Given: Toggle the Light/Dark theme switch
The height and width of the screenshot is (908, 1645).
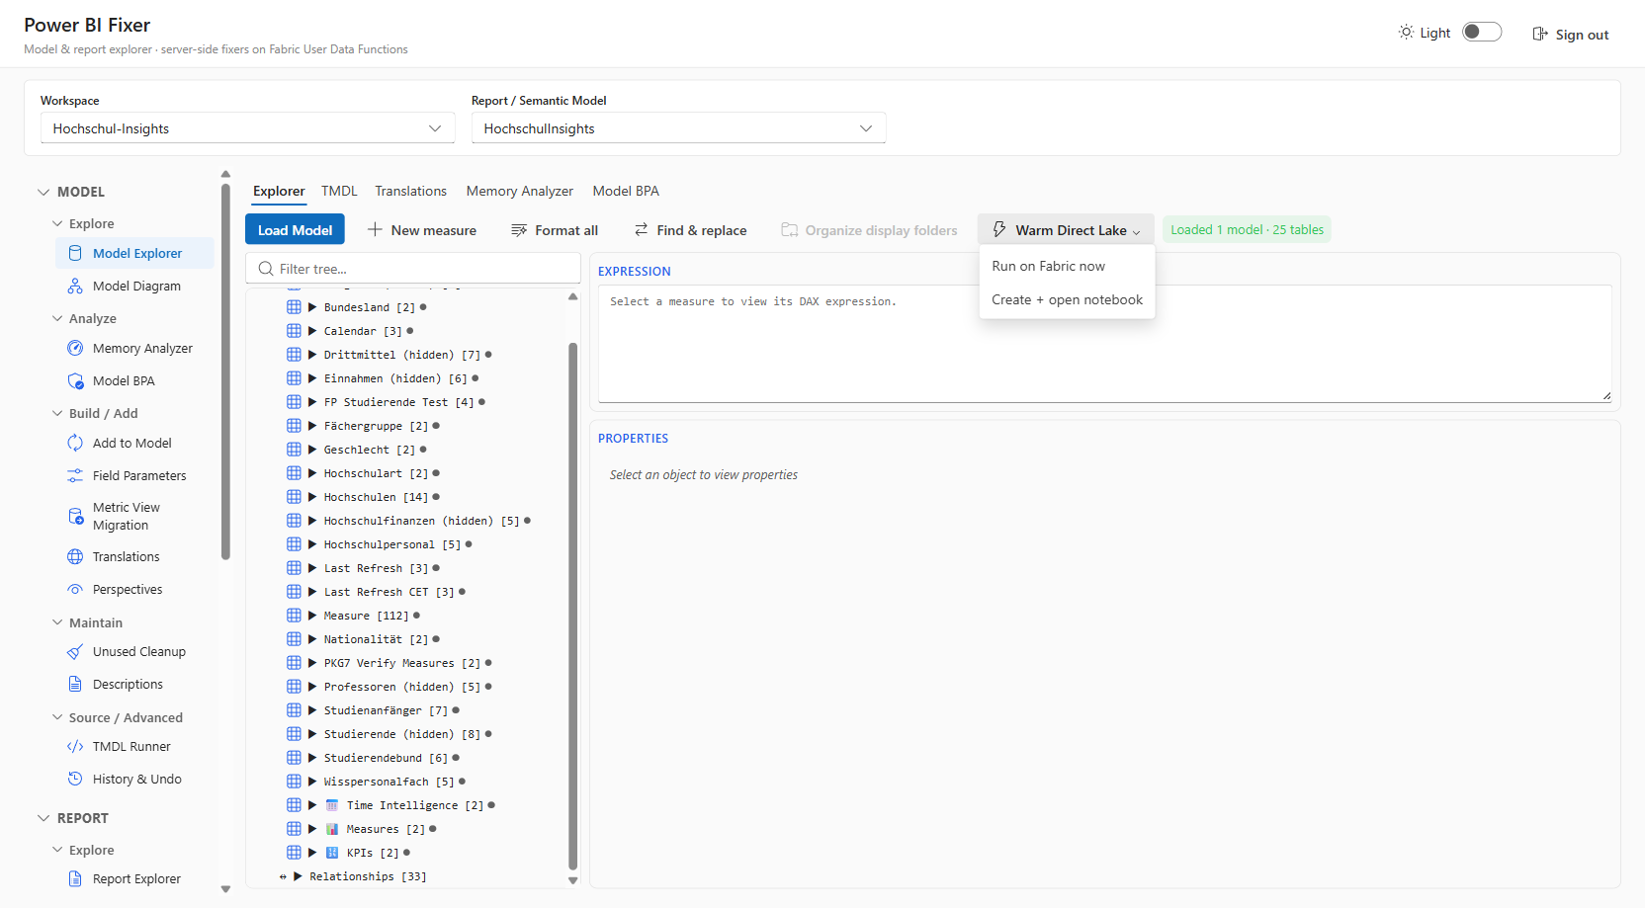Looking at the screenshot, I should (x=1482, y=32).
